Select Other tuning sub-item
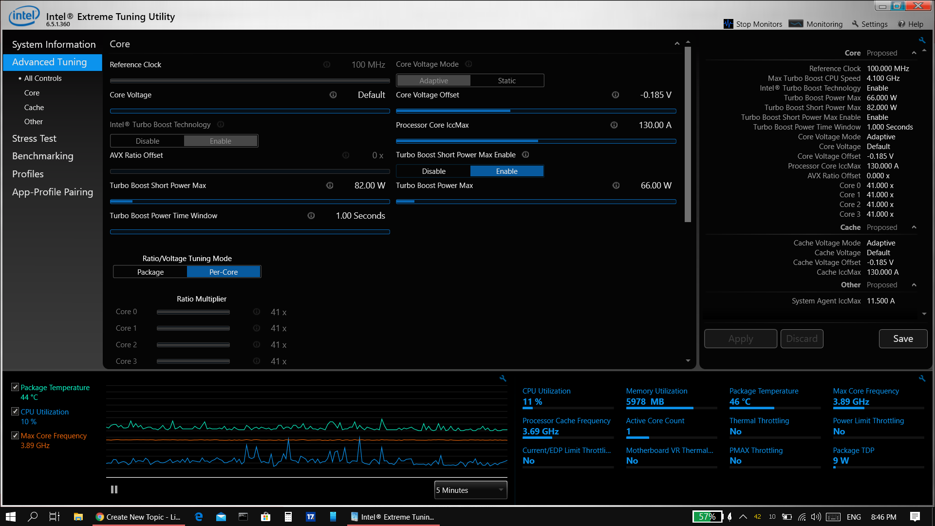935x526 pixels. click(x=34, y=122)
